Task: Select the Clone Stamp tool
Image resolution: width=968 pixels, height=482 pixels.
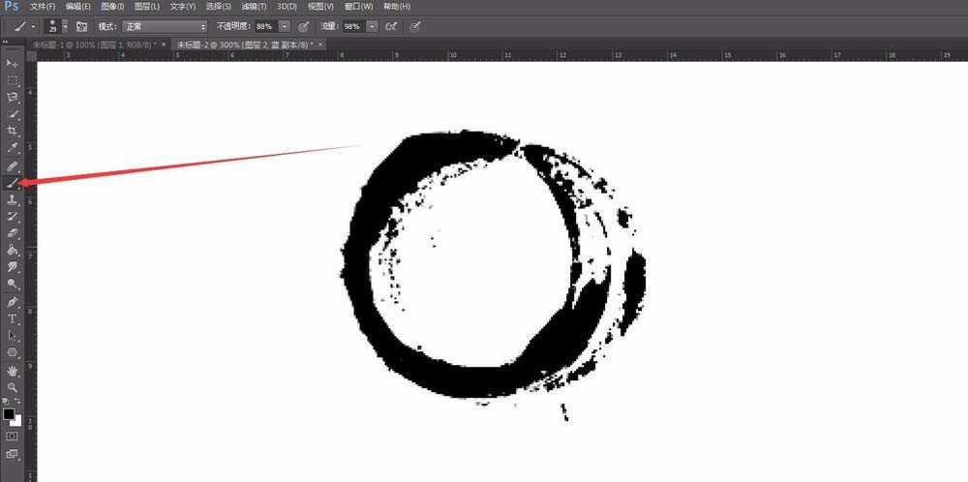Action: [x=13, y=199]
